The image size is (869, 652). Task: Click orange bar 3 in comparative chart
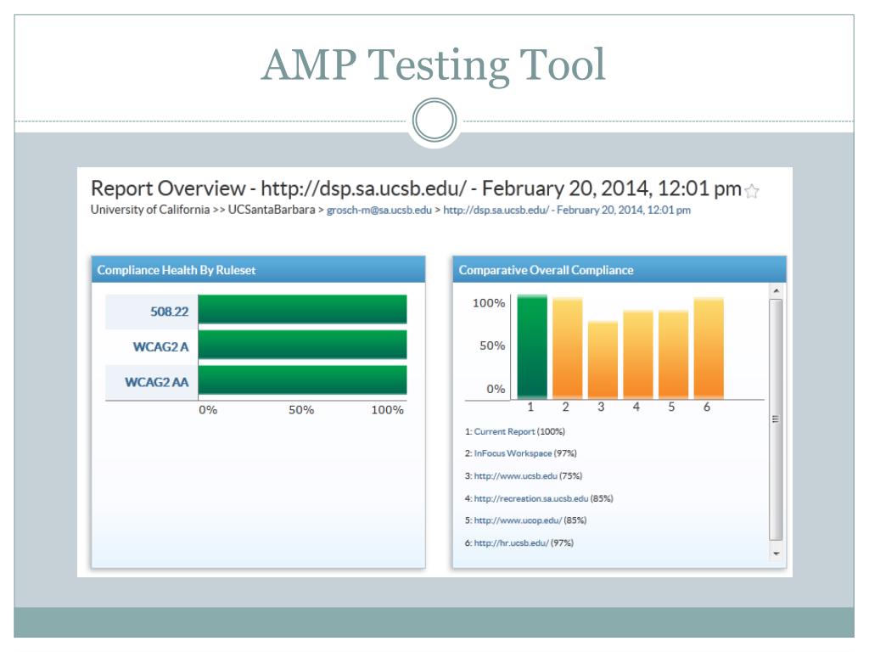(603, 360)
